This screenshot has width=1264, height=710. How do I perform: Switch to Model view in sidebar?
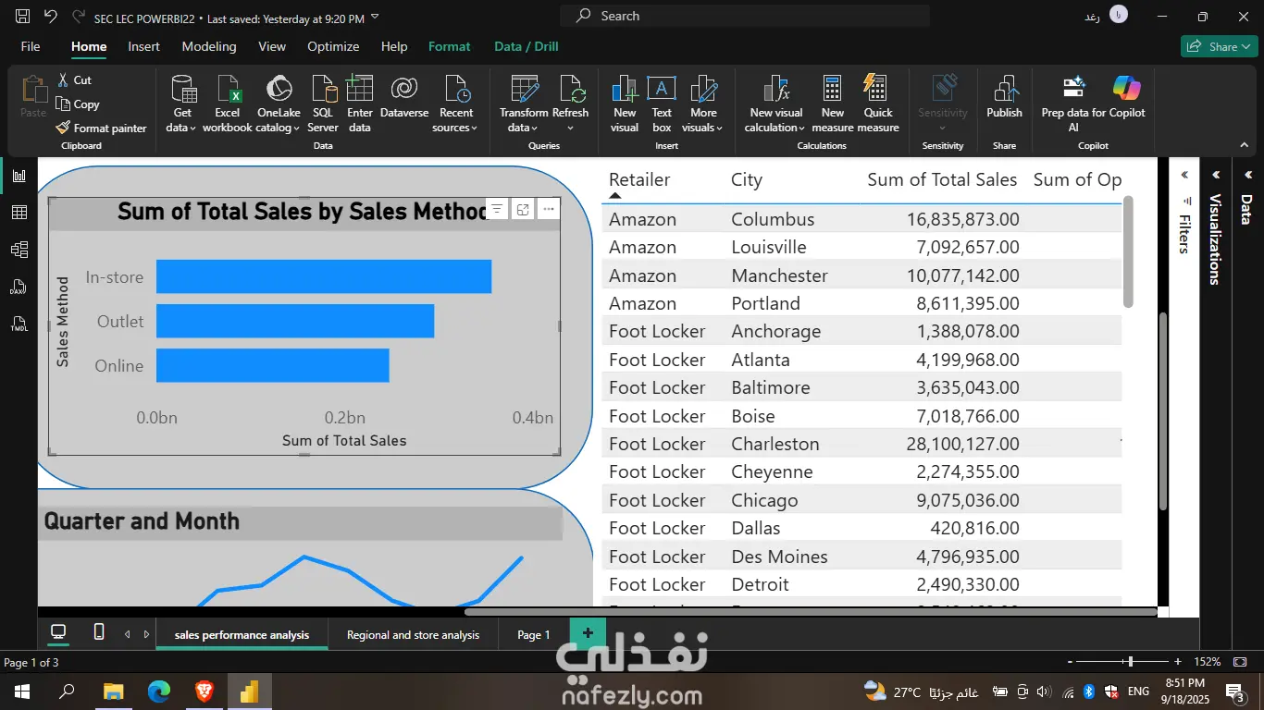(x=19, y=250)
